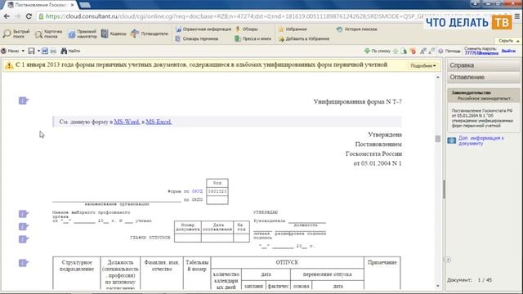Open Chrome menu hamburger icon

point(517,16)
